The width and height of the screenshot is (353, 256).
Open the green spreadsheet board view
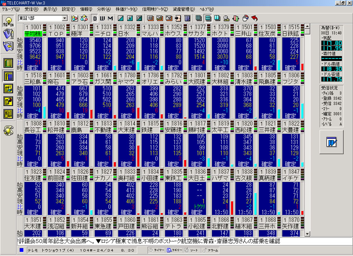click(x=8, y=63)
